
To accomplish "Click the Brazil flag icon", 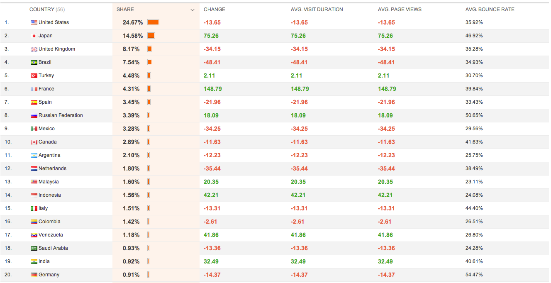I will click(34, 62).
